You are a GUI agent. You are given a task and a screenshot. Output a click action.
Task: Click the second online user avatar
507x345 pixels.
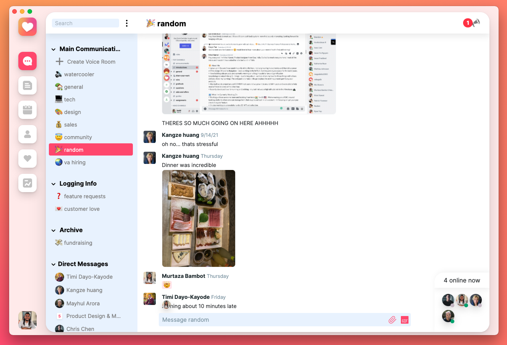[462, 300]
